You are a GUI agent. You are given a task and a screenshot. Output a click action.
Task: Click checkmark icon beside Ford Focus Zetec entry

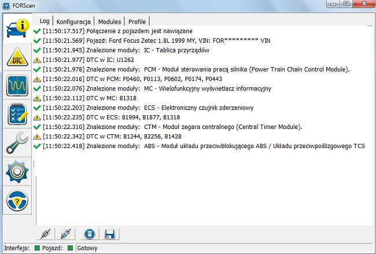(x=37, y=41)
